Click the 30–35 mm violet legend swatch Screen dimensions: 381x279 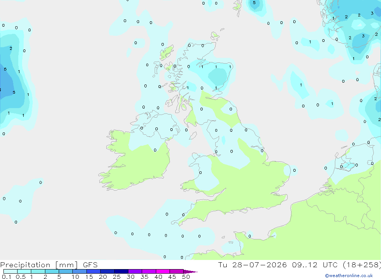[135, 271]
